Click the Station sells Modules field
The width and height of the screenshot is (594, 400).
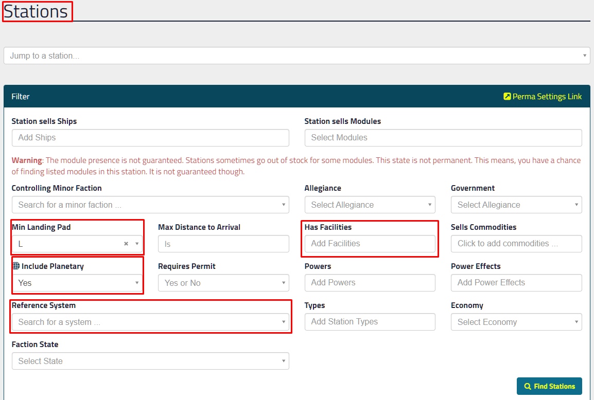coord(443,138)
